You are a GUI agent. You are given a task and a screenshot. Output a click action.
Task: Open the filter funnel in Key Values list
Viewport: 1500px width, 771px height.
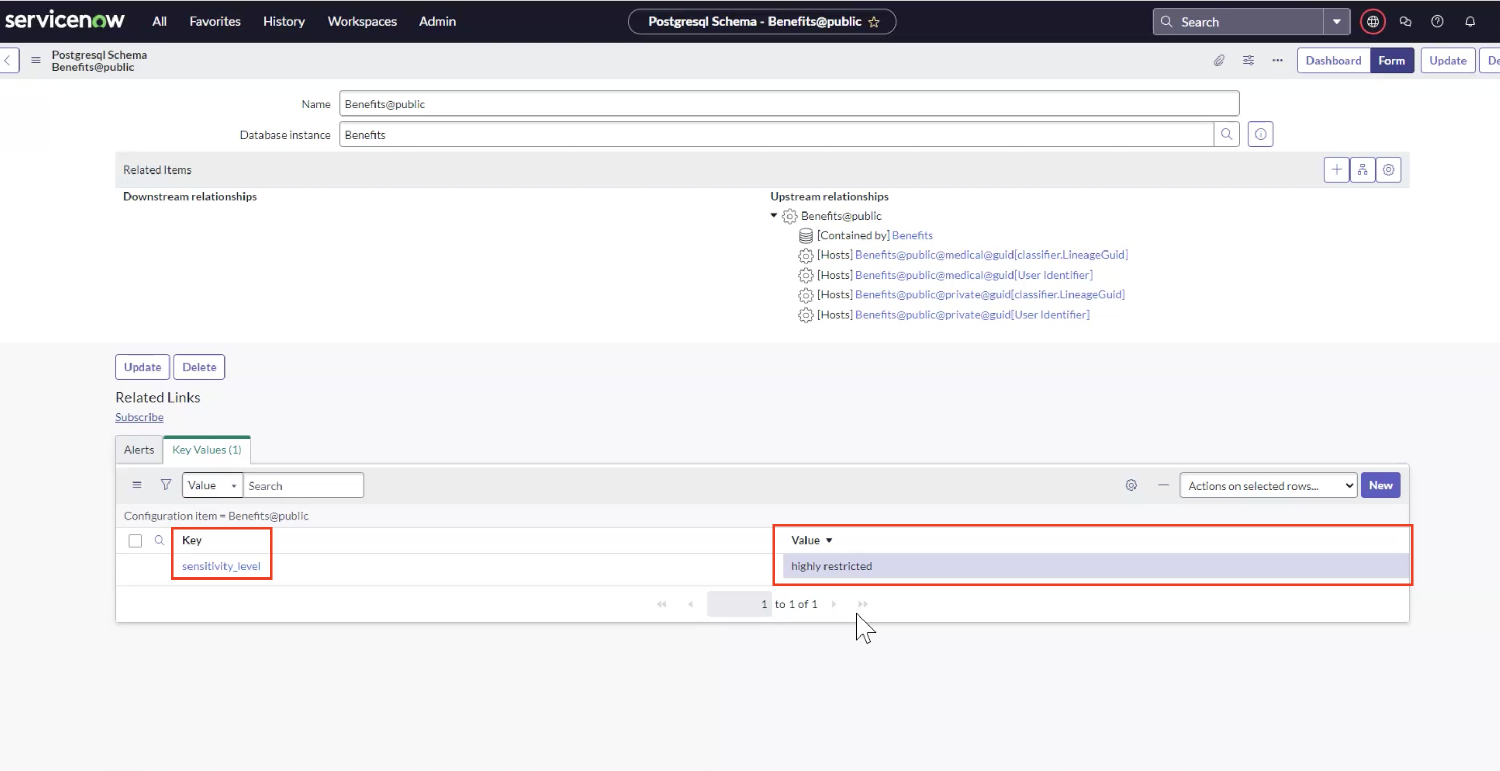[165, 485]
